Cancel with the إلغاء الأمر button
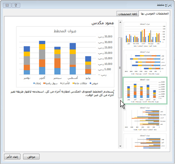Viewport: 175px width, 164px height. (12, 157)
